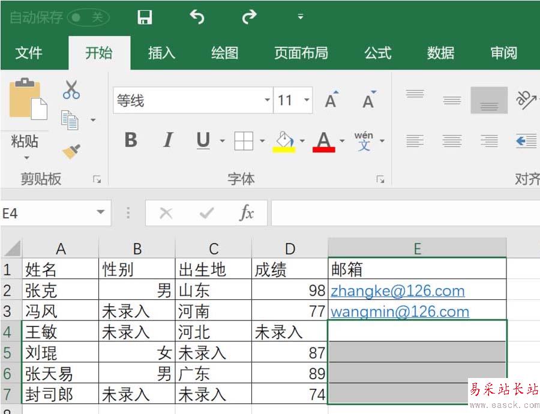Select row 4 header
This screenshot has height=414, width=540.
11,332
